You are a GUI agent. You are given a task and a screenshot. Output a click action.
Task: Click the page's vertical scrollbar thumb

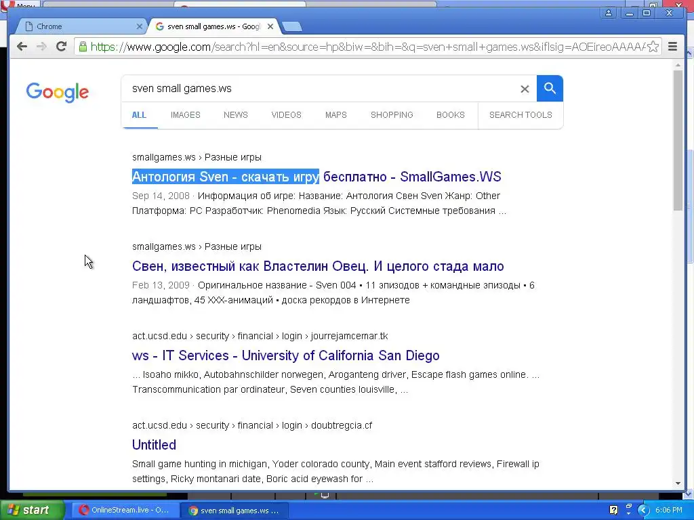(678, 140)
